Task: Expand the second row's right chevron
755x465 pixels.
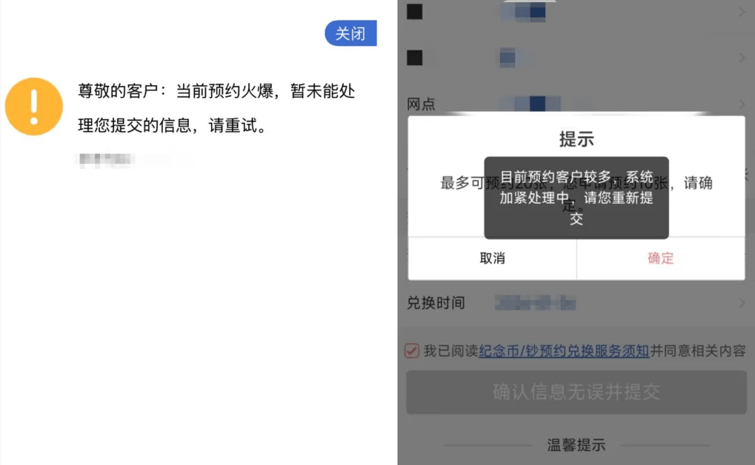Action: pyautogui.click(x=742, y=58)
